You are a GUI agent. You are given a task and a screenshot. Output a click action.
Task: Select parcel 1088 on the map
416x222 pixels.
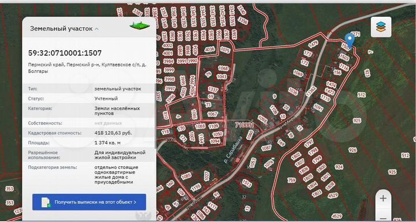tap(200, 126)
